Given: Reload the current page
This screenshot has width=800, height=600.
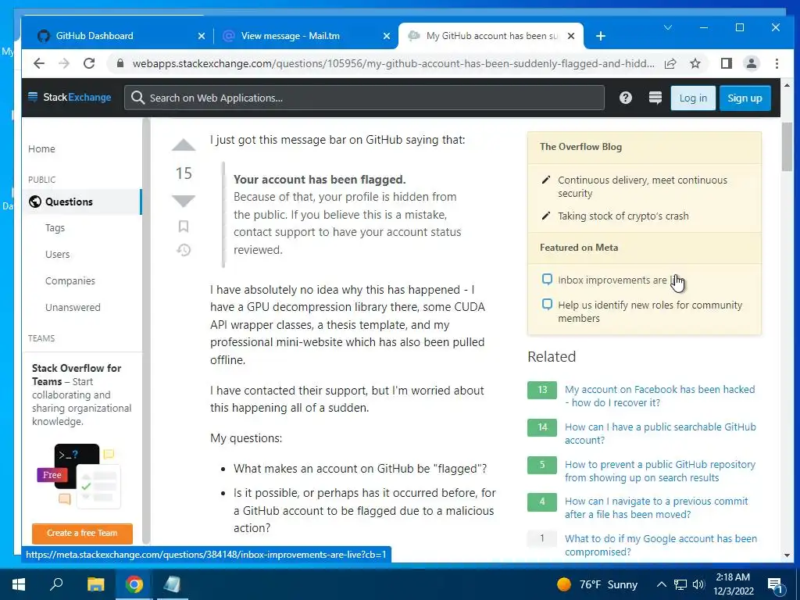Looking at the screenshot, I should (89, 63).
